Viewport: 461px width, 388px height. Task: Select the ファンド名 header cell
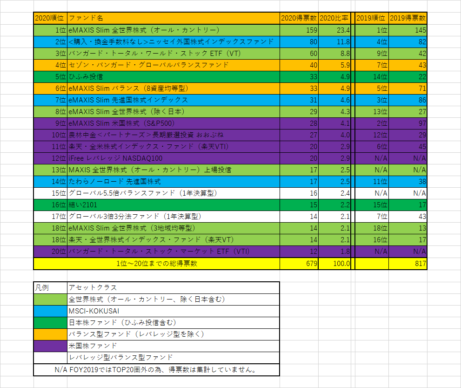pyautogui.click(x=174, y=18)
